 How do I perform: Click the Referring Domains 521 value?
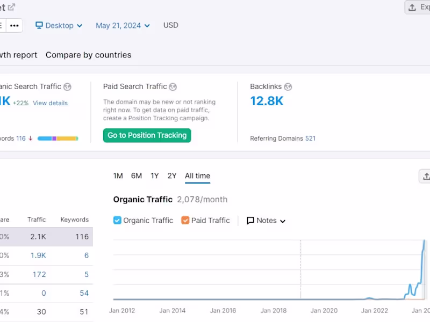(310, 138)
